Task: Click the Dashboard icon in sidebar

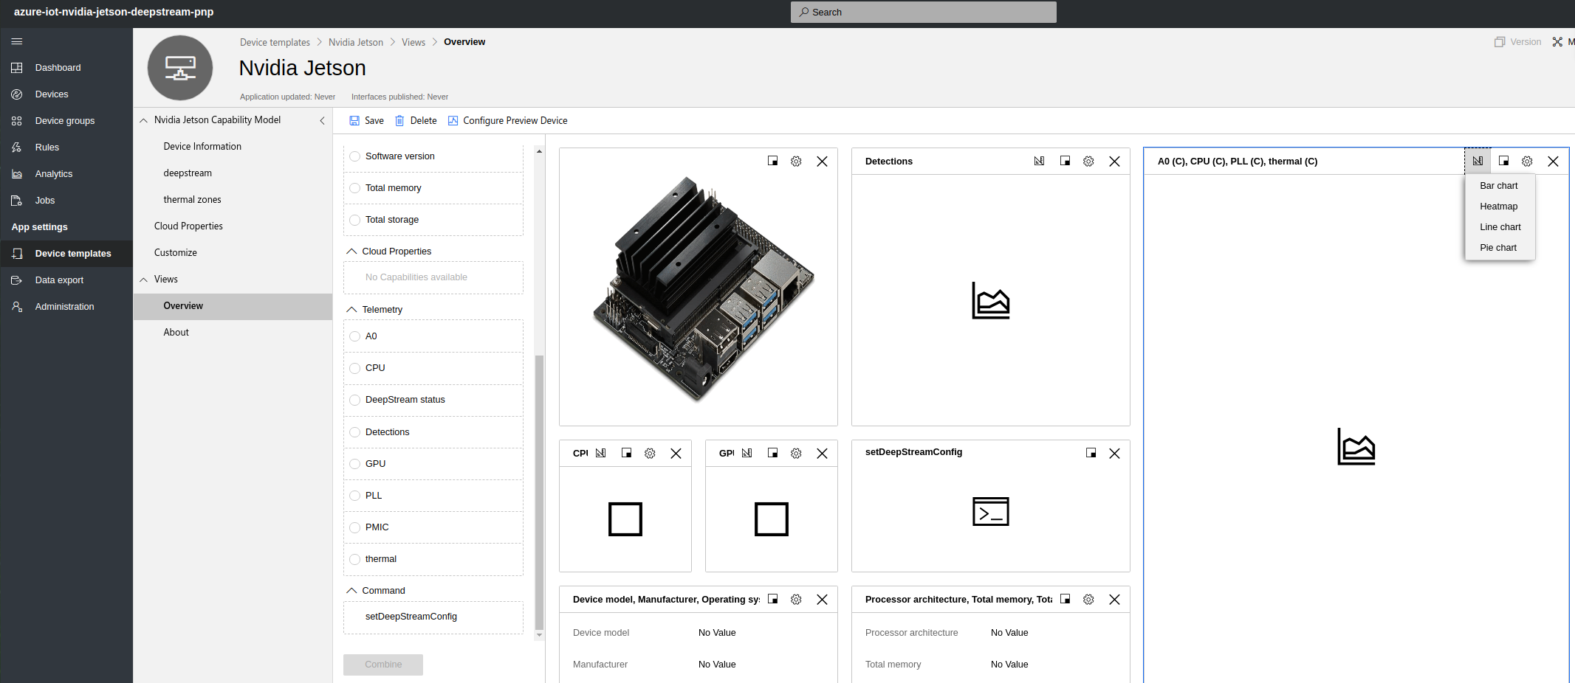Action: [x=17, y=68]
